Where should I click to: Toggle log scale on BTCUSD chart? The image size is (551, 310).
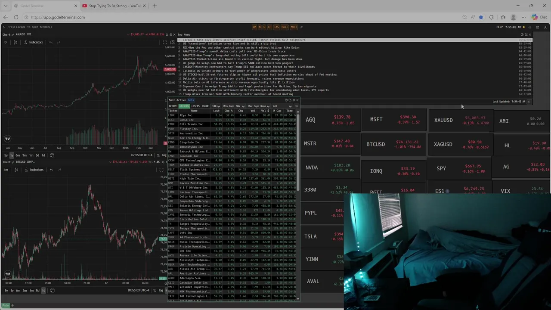(161, 291)
